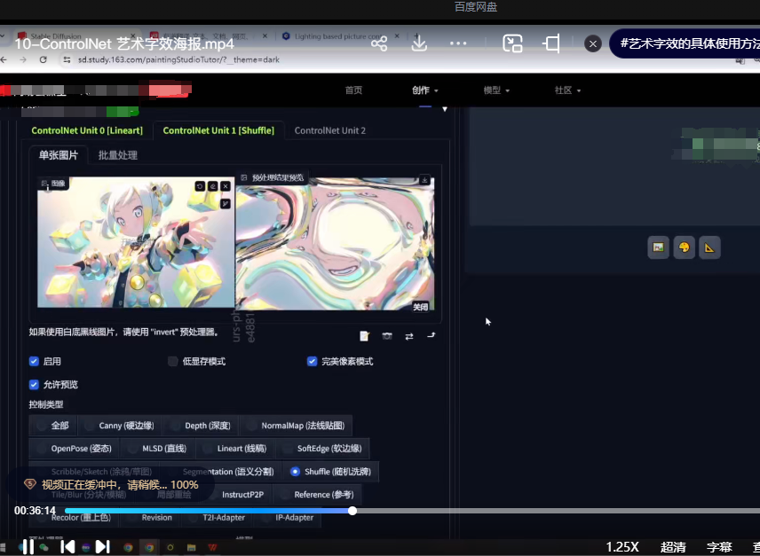Screen dimensions: 760x556
Task: Pause the video playback
Action: click(x=28, y=547)
